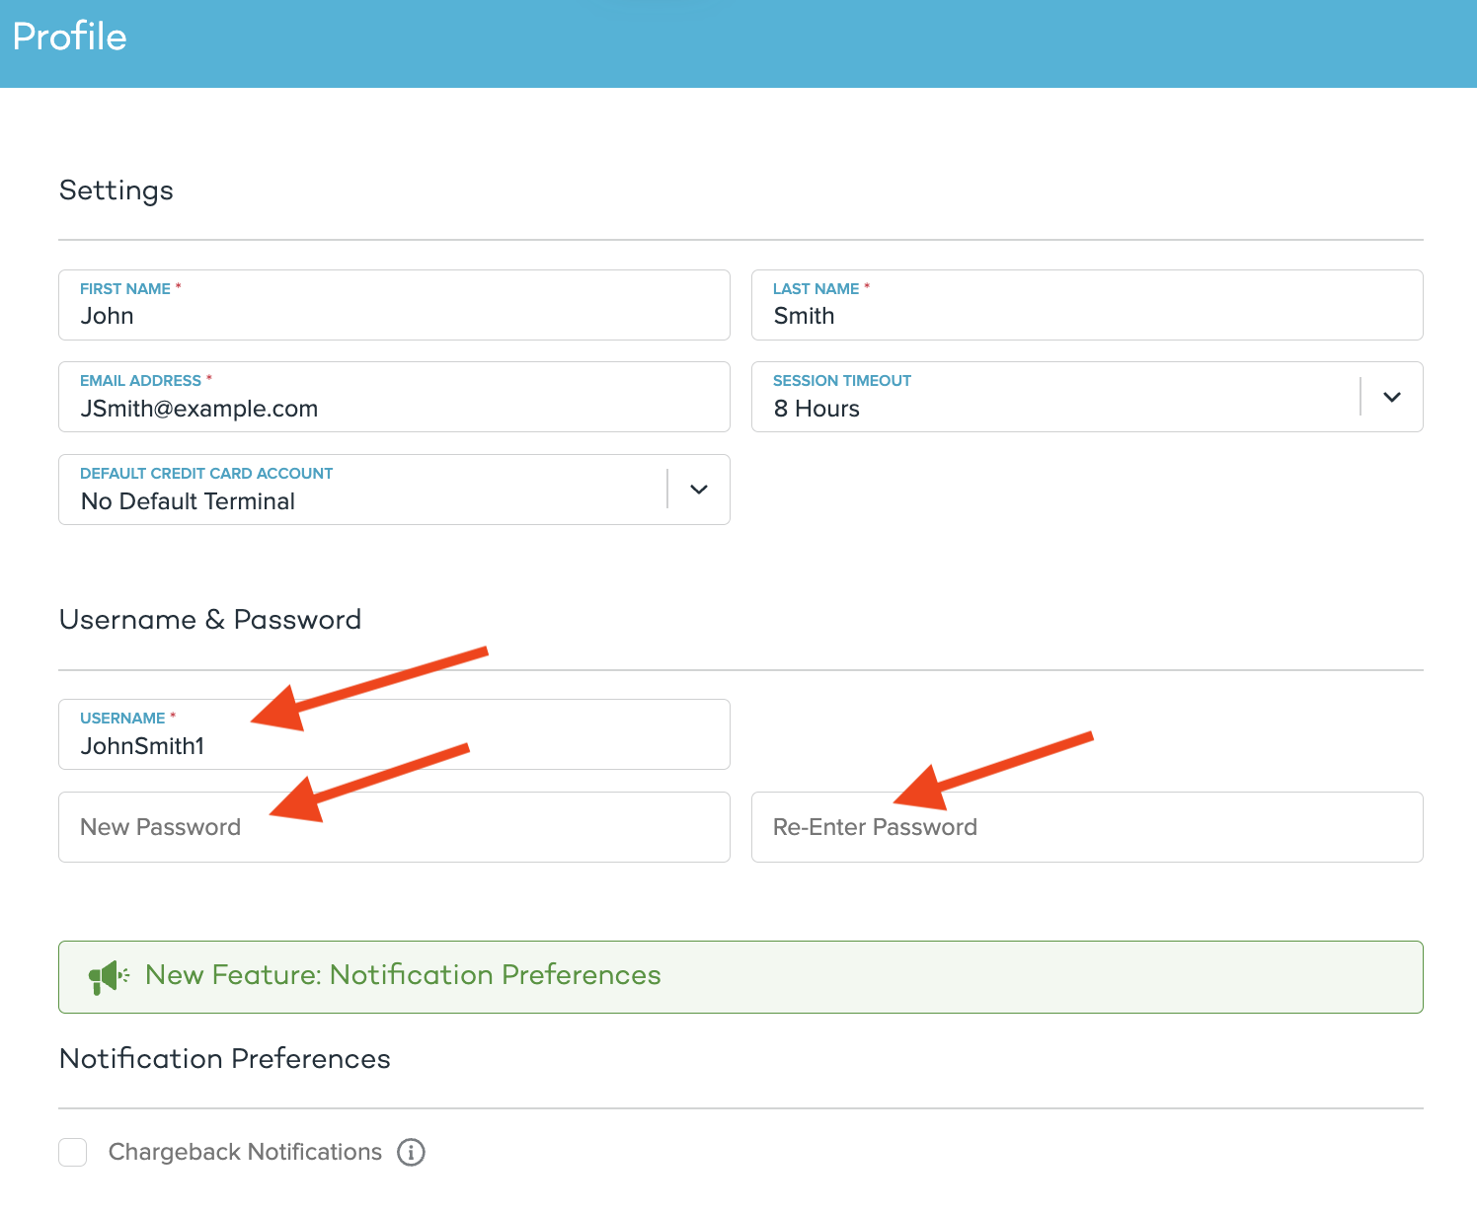The width and height of the screenshot is (1477, 1214).
Task: Expand the Session Timeout dropdown arrow
Action: coord(1391,397)
